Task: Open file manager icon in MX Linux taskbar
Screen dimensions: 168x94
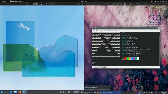Action: [x=95, y=93]
